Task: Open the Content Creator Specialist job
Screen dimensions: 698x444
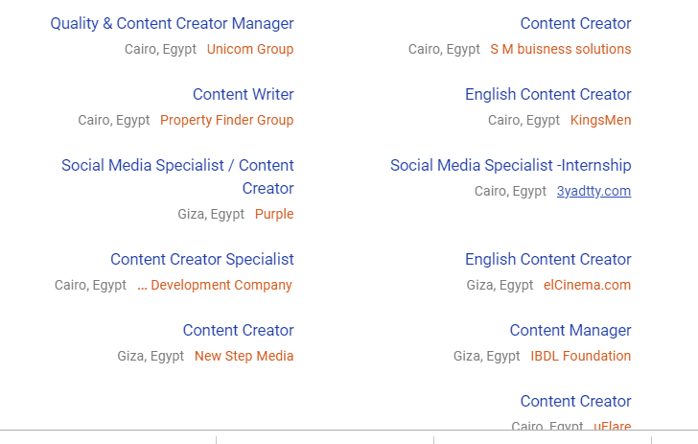Action: click(201, 260)
